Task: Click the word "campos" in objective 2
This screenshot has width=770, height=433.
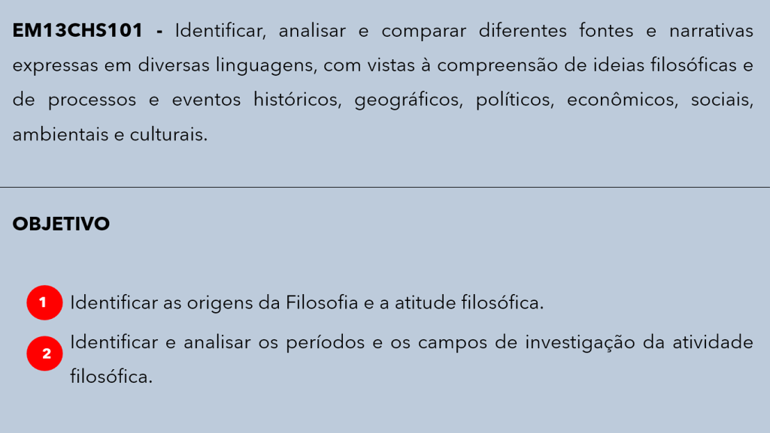Action: pos(447,343)
